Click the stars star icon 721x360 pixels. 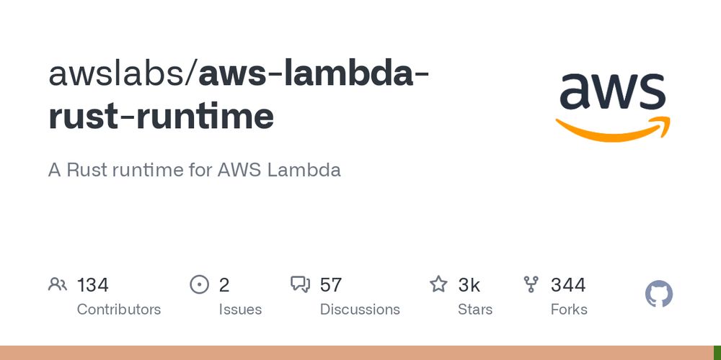pos(438,284)
